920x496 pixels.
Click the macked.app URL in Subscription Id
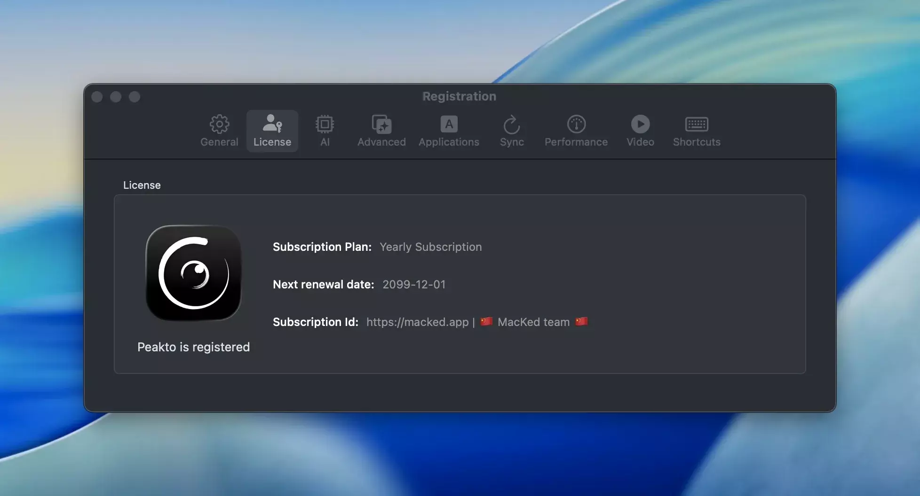417,322
